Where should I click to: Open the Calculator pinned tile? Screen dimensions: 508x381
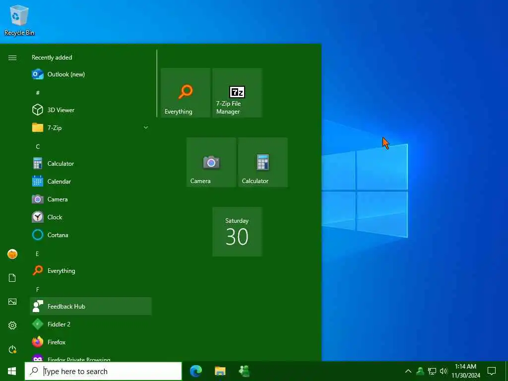pos(263,162)
